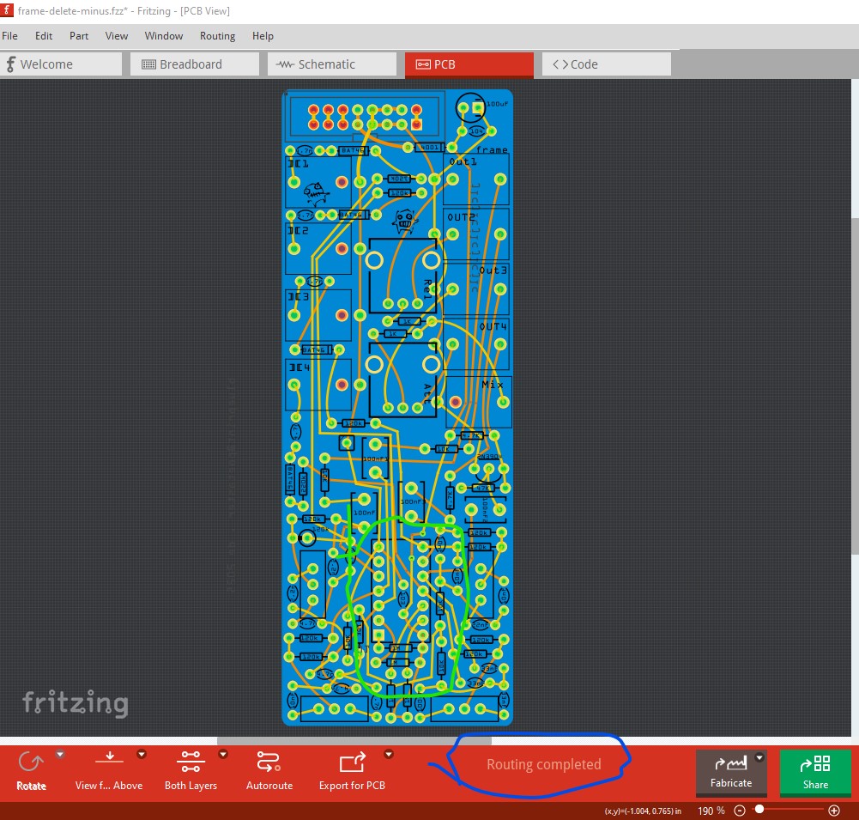Toggle the Both Layers view icon

pyautogui.click(x=191, y=762)
